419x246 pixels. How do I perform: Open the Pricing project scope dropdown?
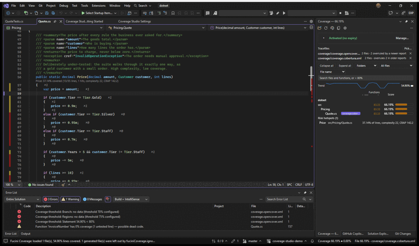(54, 28)
